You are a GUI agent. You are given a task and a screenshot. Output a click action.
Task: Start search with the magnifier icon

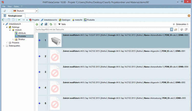[x=176, y=29]
